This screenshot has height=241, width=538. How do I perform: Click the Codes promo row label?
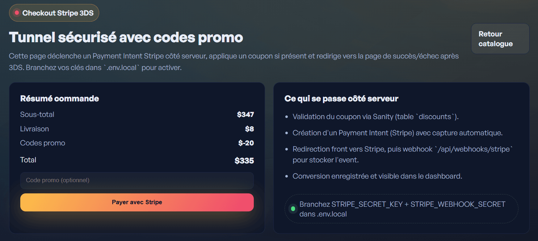click(x=43, y=143)
